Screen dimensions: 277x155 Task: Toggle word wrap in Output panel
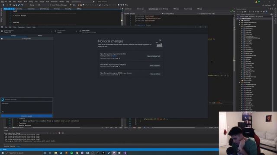coord(63,133)
